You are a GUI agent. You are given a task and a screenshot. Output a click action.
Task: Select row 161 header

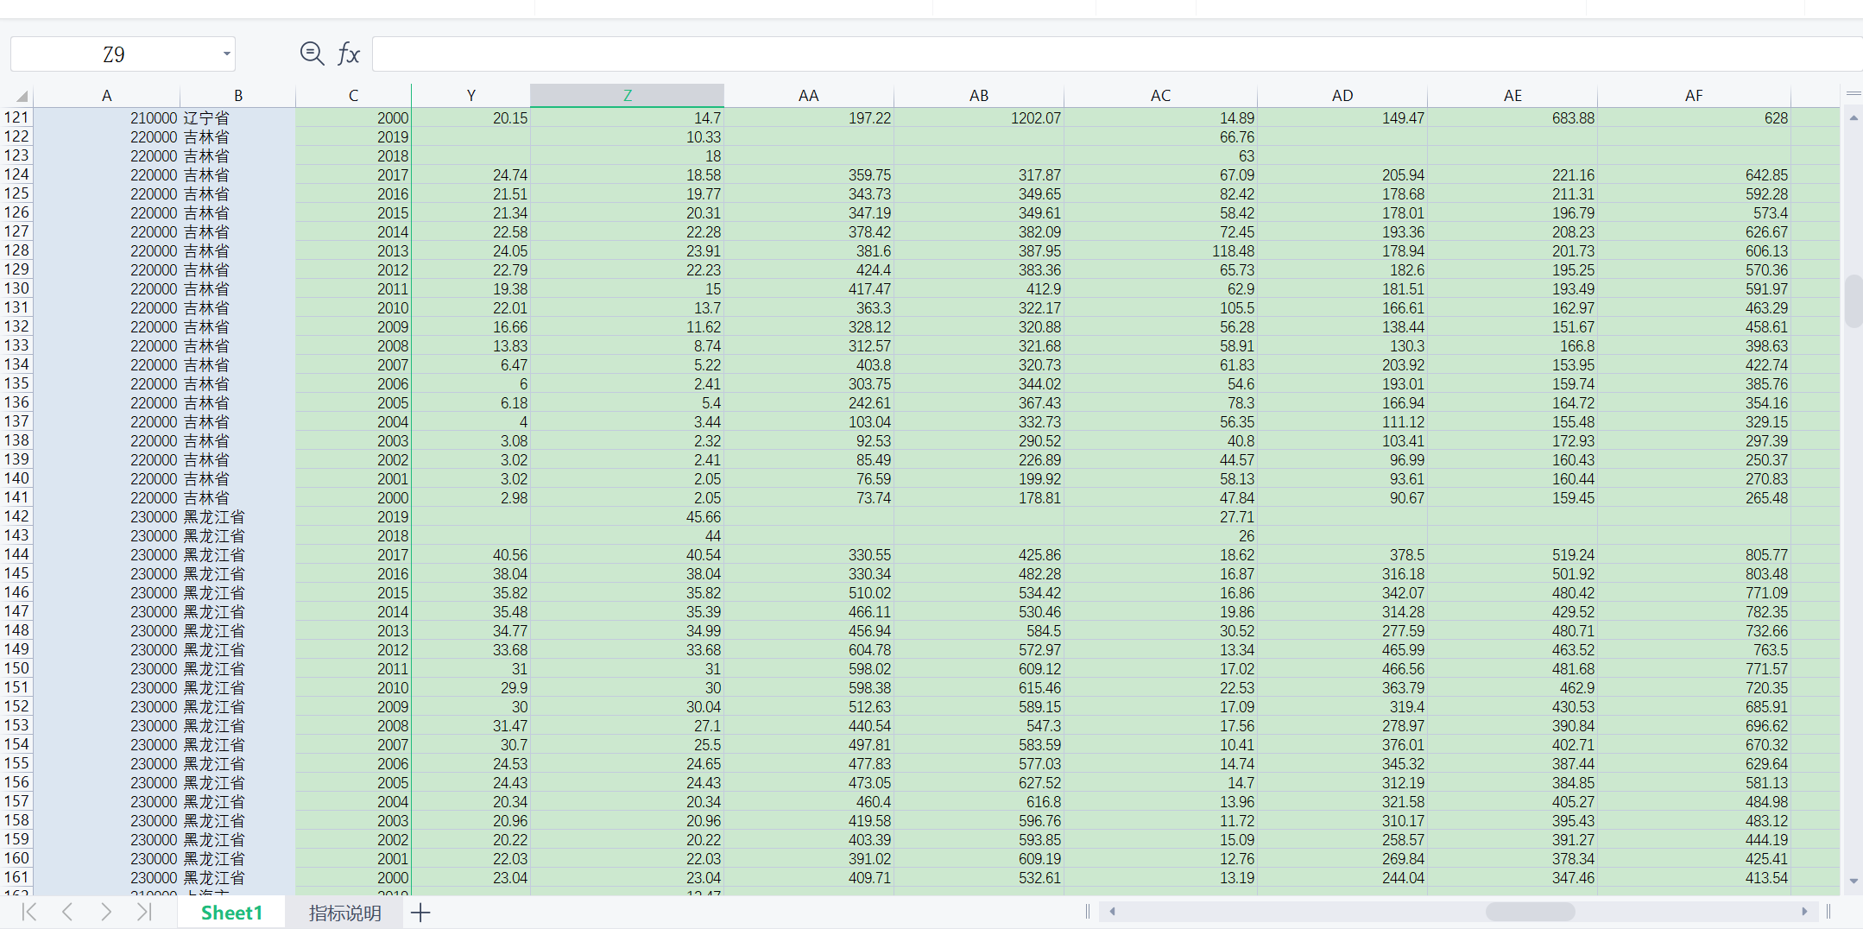coord(16,877)
